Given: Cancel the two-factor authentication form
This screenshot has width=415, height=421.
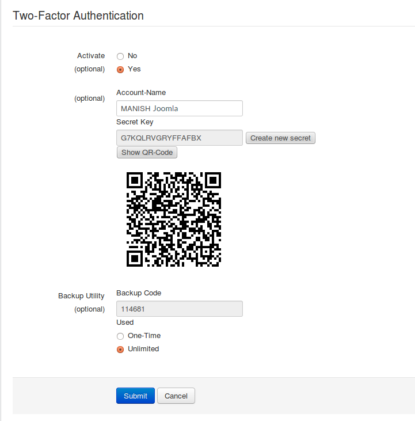Looking at the screenshot, I should [176, 396].
